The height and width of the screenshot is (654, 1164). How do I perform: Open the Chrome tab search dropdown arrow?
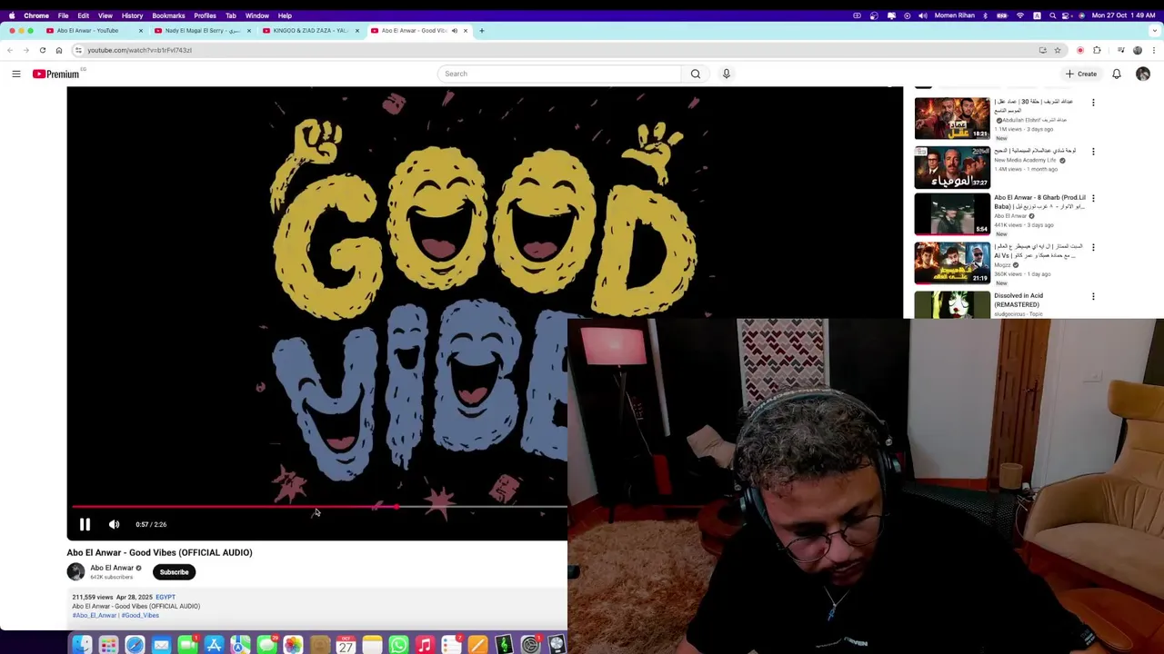1155,31
